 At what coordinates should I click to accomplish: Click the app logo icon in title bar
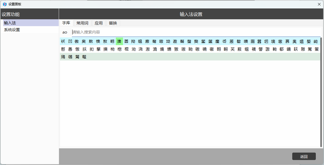tap(4, 4)
